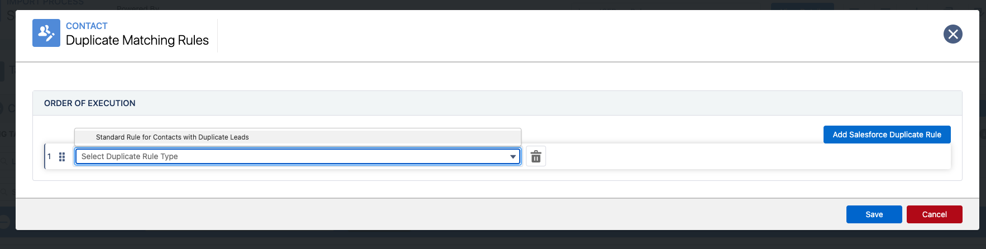Viewport: 986px width, 249px height.
Task: Click the ORDER OF EXECUTION section header
Action: (x=90, y=103)
